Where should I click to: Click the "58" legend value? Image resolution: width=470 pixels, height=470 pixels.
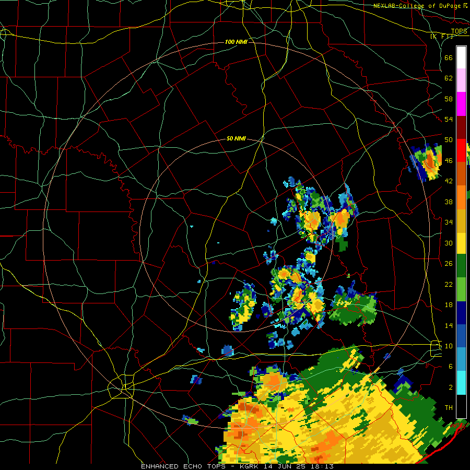click(x=449, y=99)
